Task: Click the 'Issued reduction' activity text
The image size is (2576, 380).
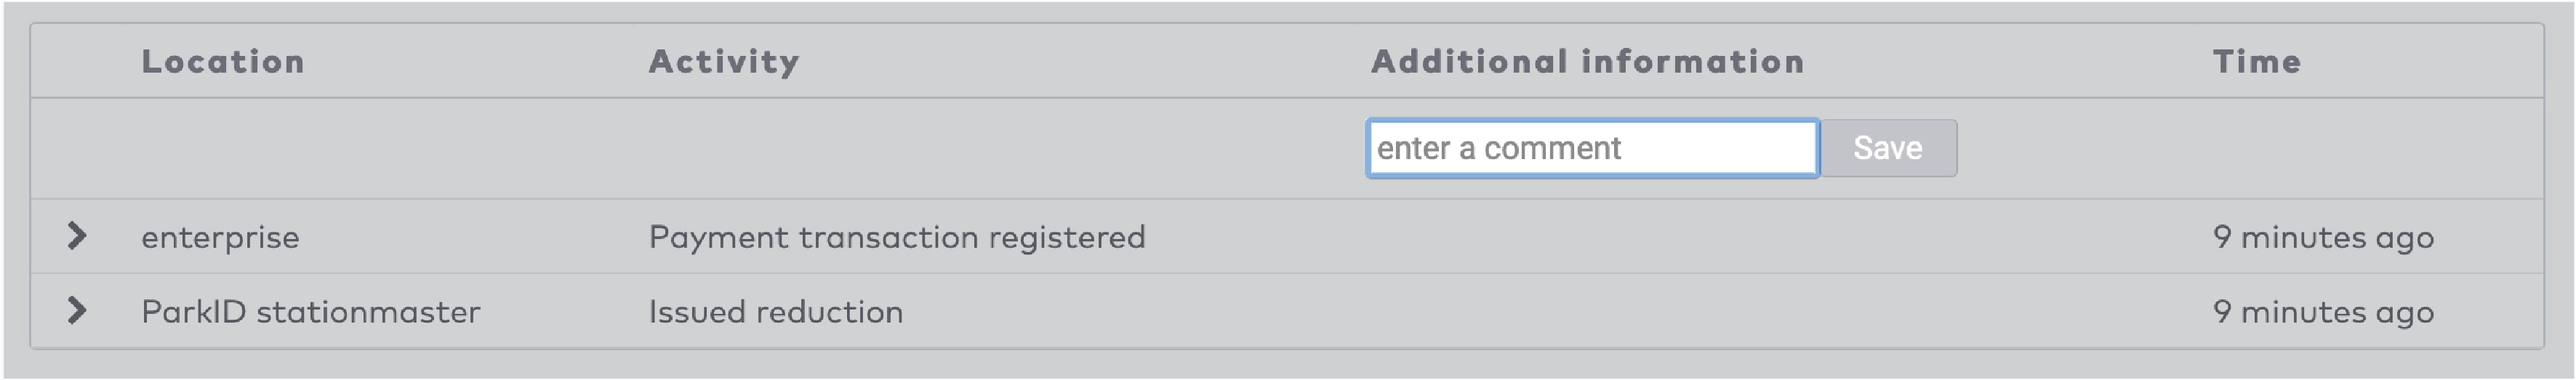Action: pos(776,312)
